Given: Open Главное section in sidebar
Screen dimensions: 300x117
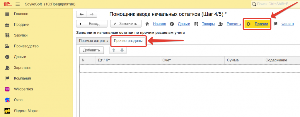Looking at the screenshot, I should click(21, 14).
